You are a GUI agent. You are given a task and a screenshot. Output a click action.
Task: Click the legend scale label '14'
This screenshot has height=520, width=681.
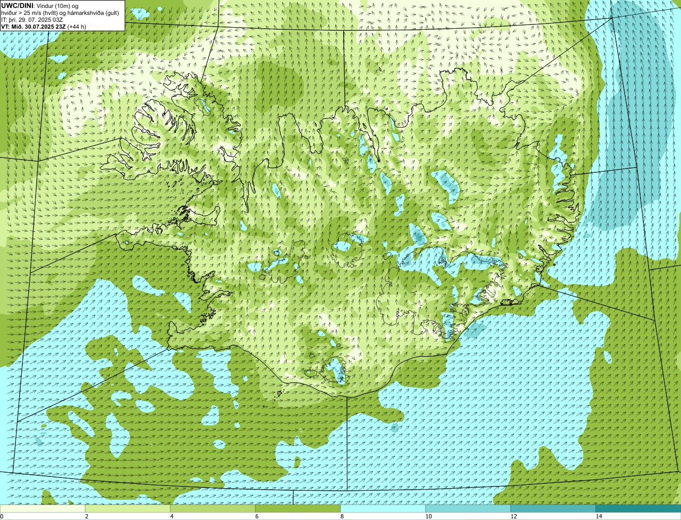coord(599,516)
